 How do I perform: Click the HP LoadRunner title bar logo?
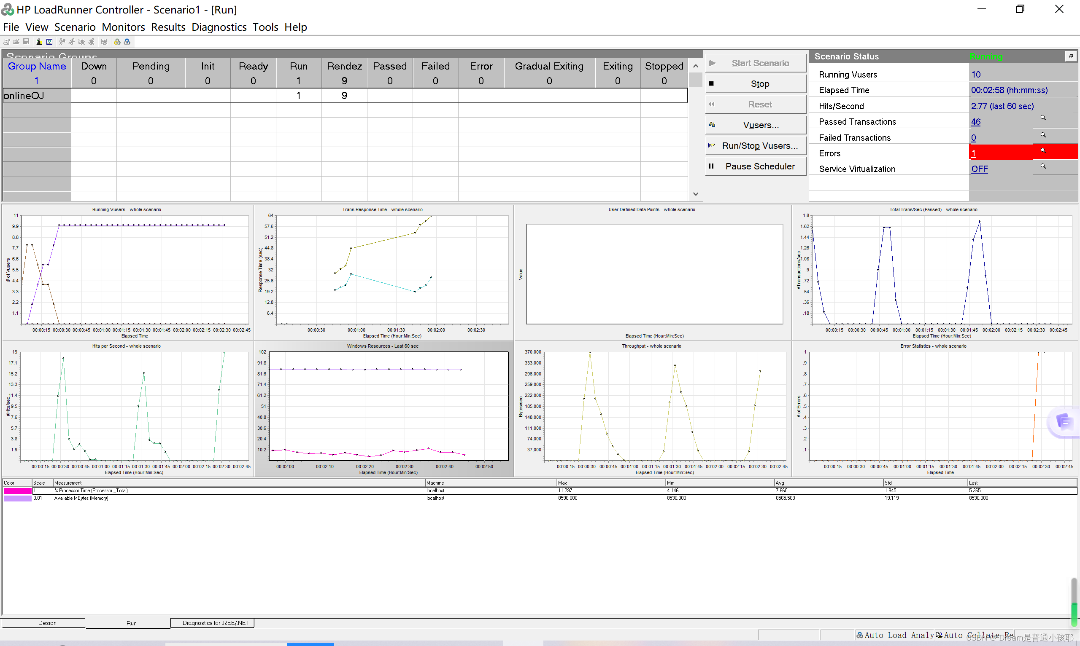pyautogui.click(x=8, y=9)
